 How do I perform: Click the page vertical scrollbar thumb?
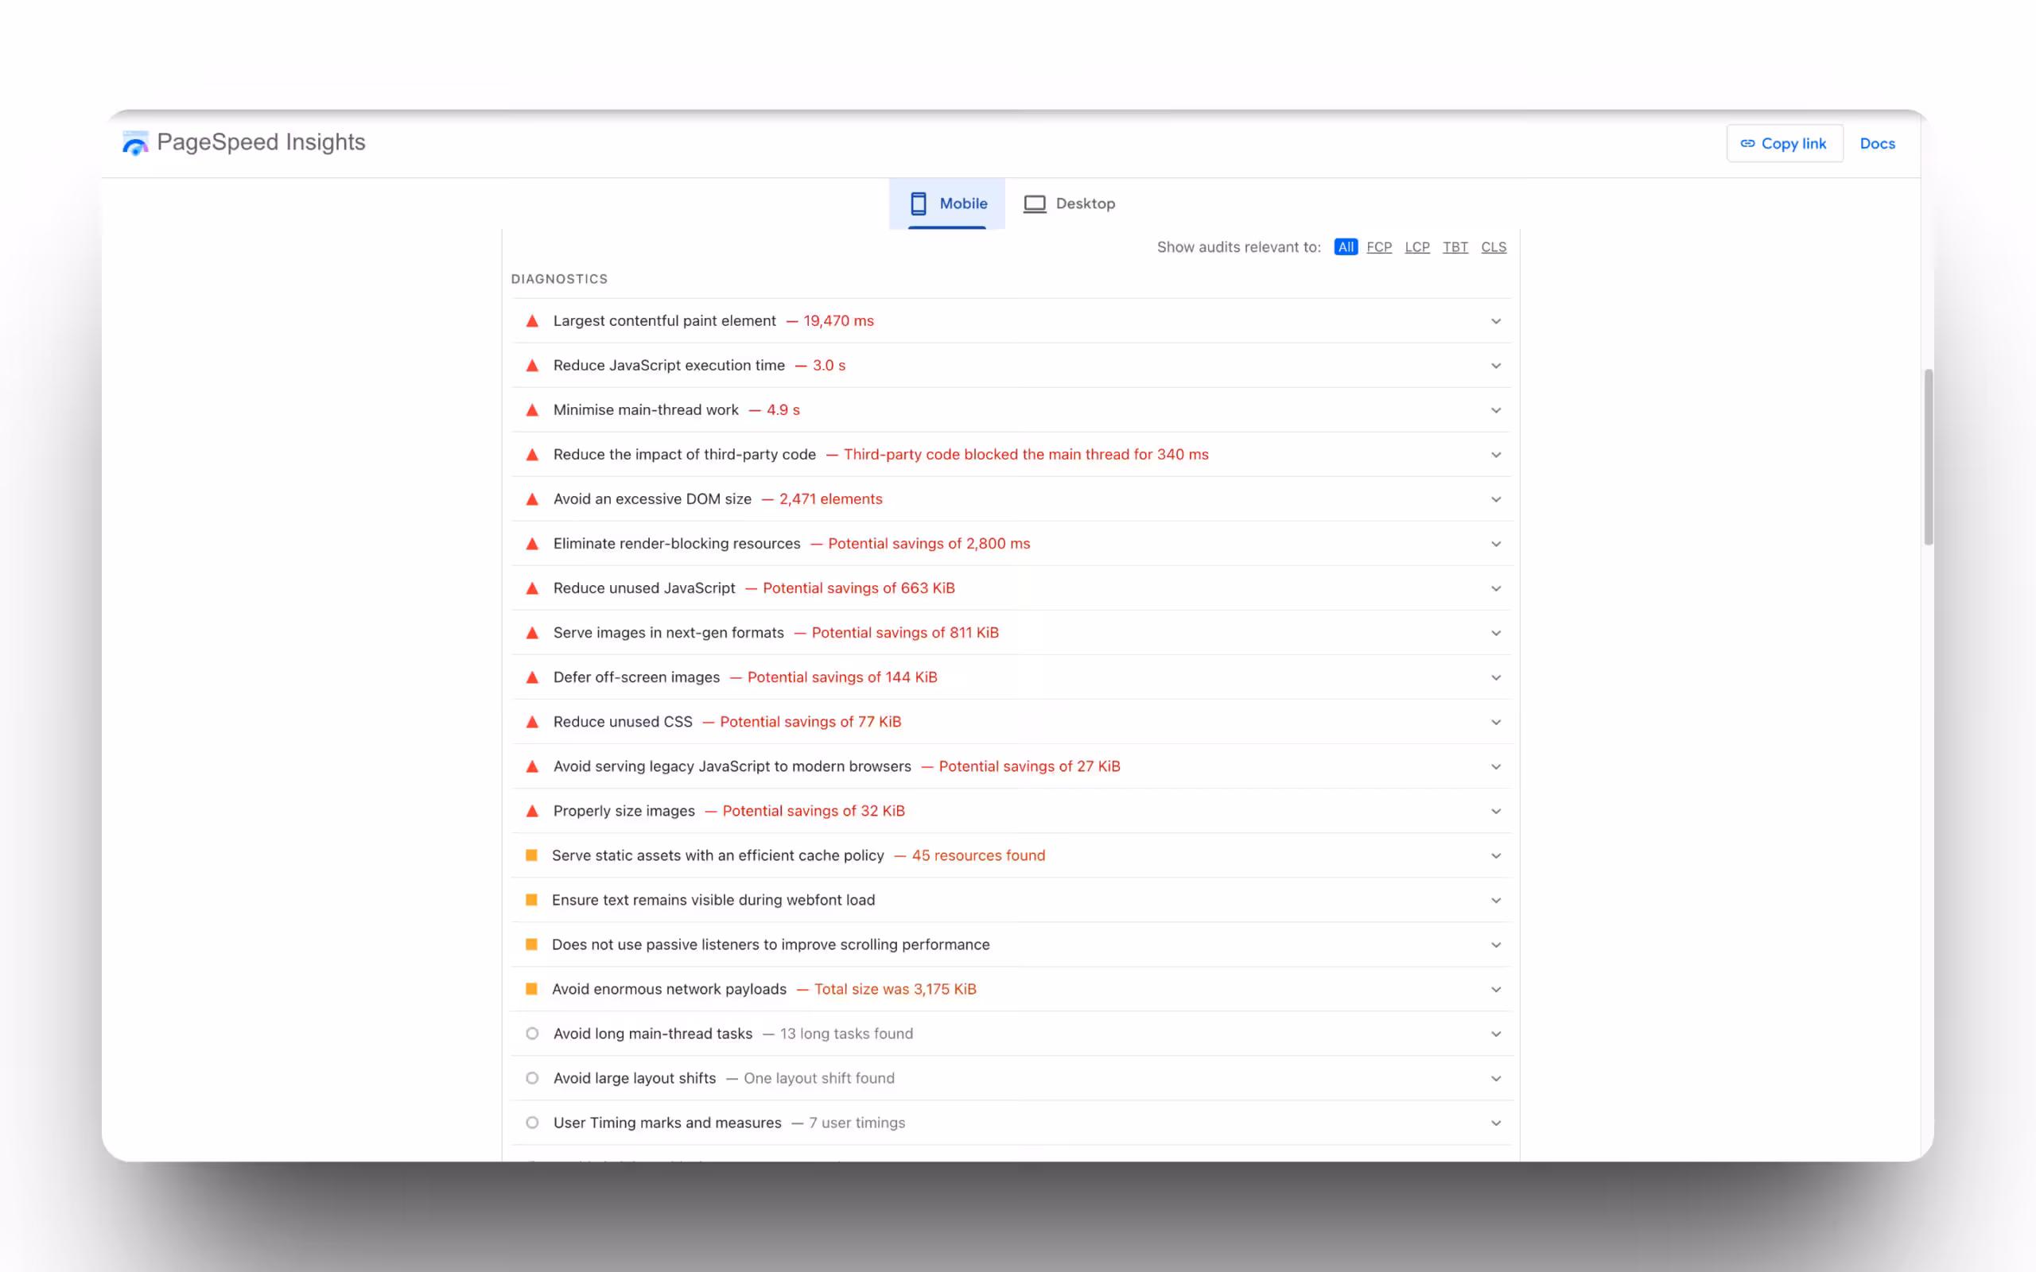click(1929, 457)
